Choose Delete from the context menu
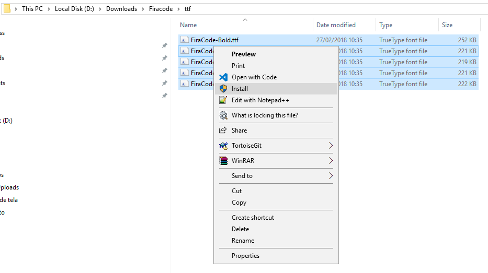The image size is (488, 273). 276,229
